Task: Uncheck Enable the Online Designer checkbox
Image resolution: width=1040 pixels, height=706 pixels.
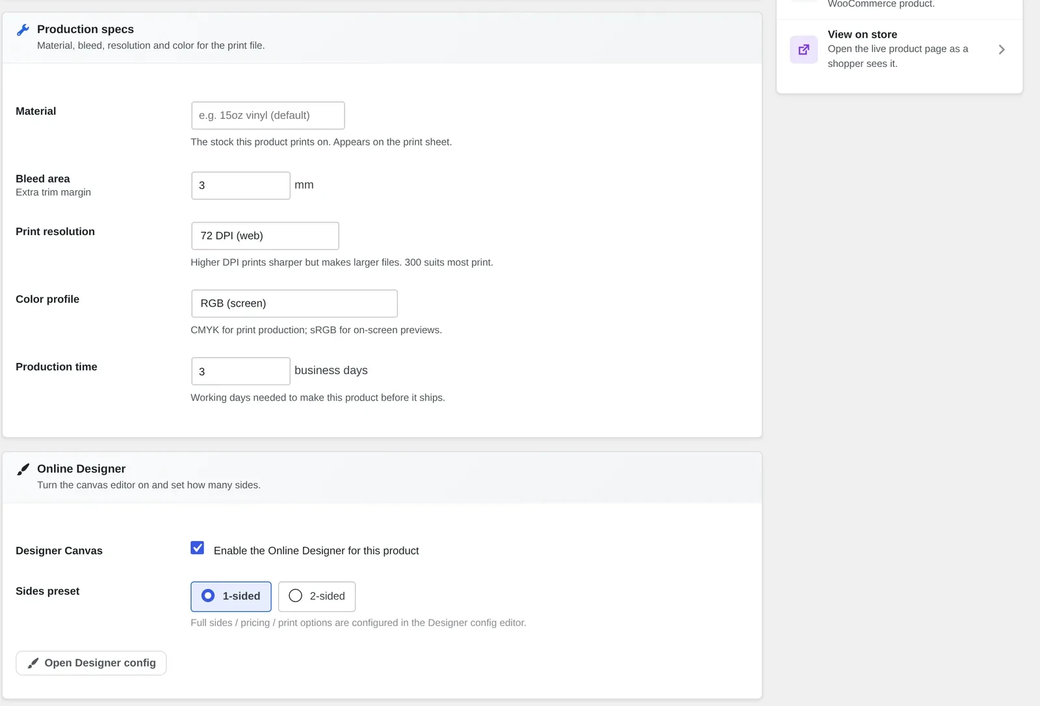Action: coord(198,548)
